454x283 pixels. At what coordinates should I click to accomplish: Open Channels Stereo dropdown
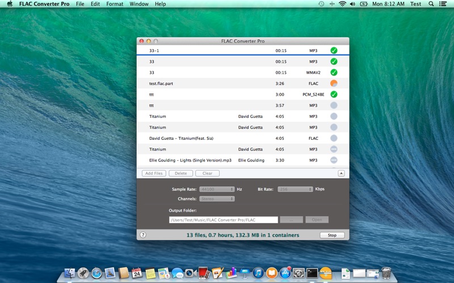[x=217, y=199]
